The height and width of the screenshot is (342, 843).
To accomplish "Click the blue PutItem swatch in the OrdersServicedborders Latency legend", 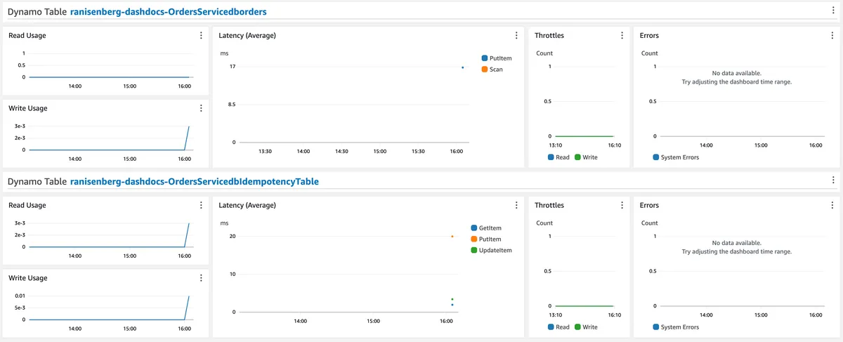I will pyautogui.click(x=485, y=58).
